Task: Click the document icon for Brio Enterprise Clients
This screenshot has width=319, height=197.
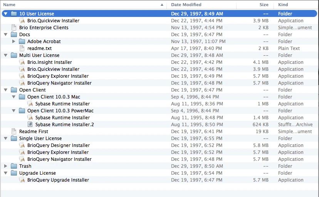Action: pos(14,27)
